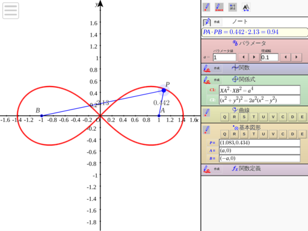Edit the C2 lemniscate equation field
The image size is (308, 231).
[260, 100]
